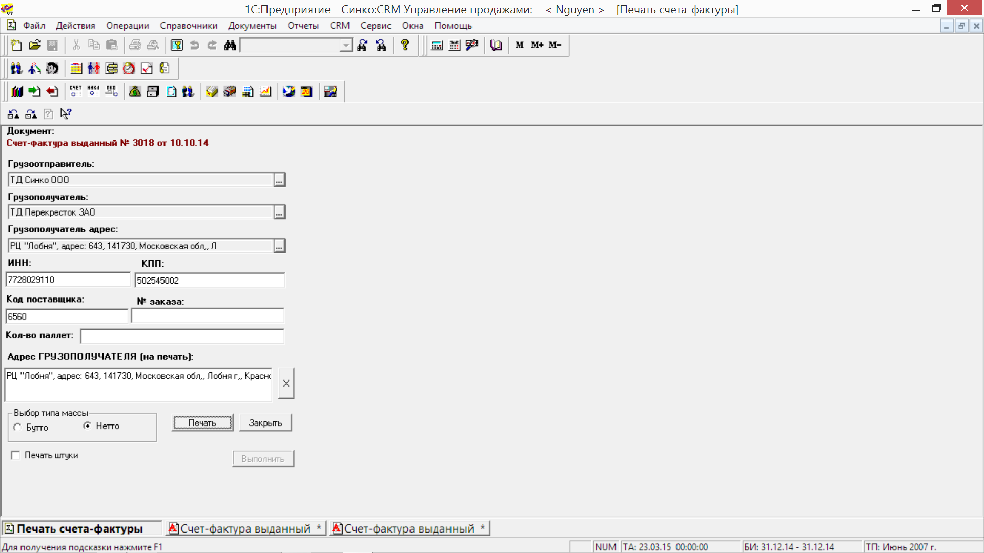984x553 pixels.
Task: Open Грузоотправитель selection ellipsis button
Action: coord(279,180)
